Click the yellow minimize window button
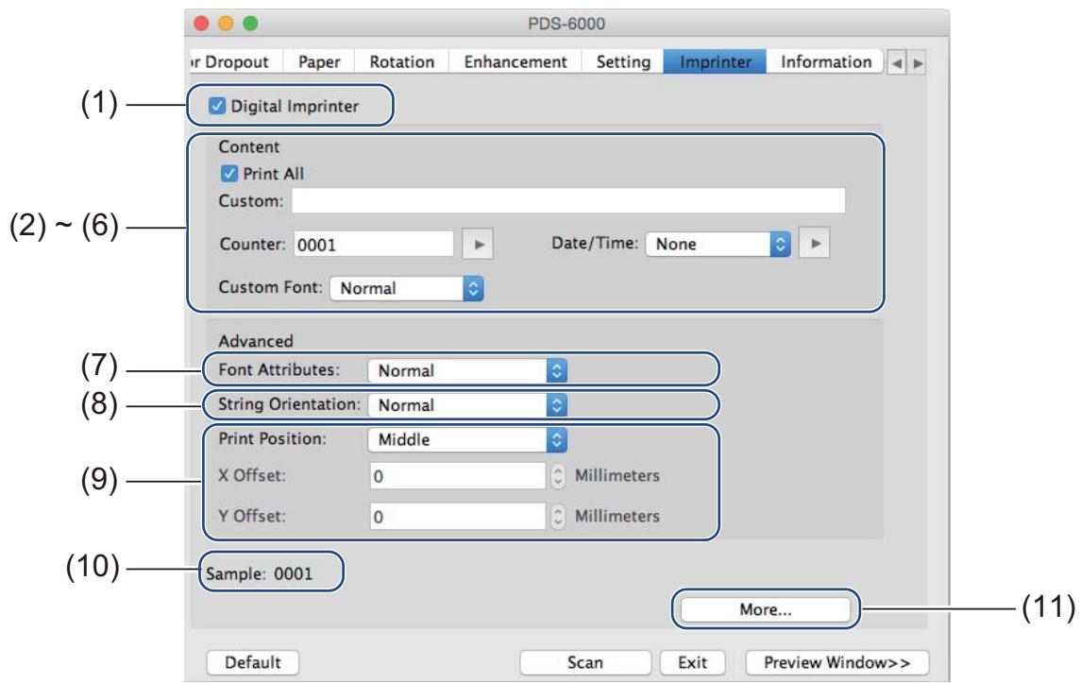 [226, 24]
